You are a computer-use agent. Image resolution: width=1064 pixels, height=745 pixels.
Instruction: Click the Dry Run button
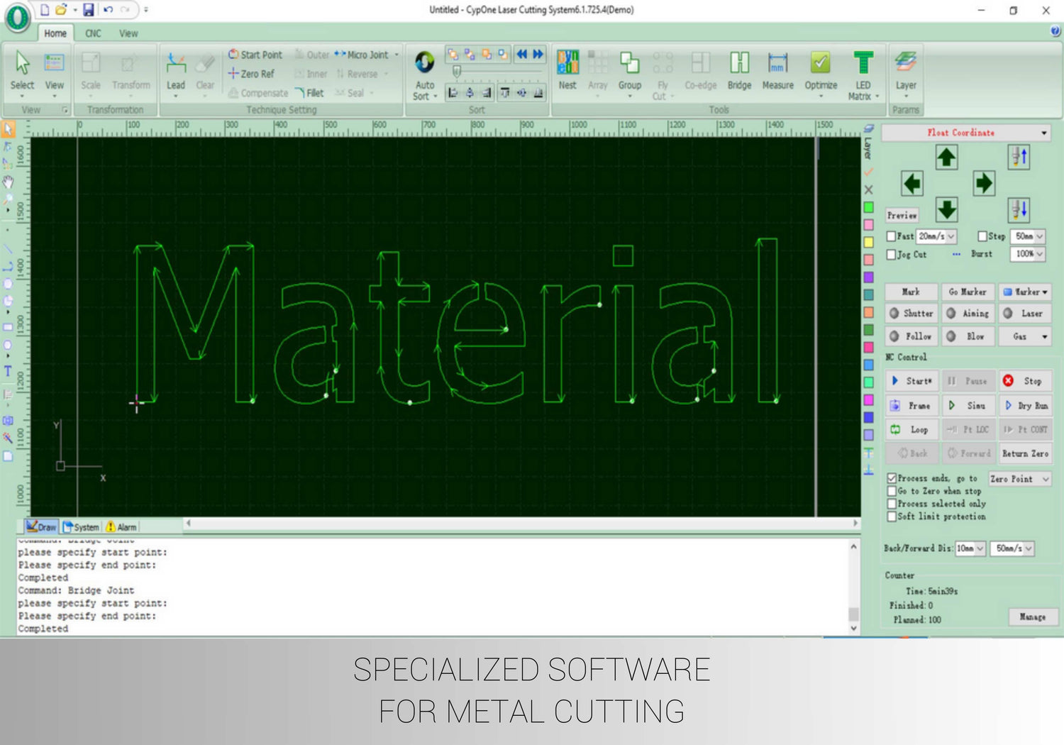pyautogui.click(x=1026, y=406)
